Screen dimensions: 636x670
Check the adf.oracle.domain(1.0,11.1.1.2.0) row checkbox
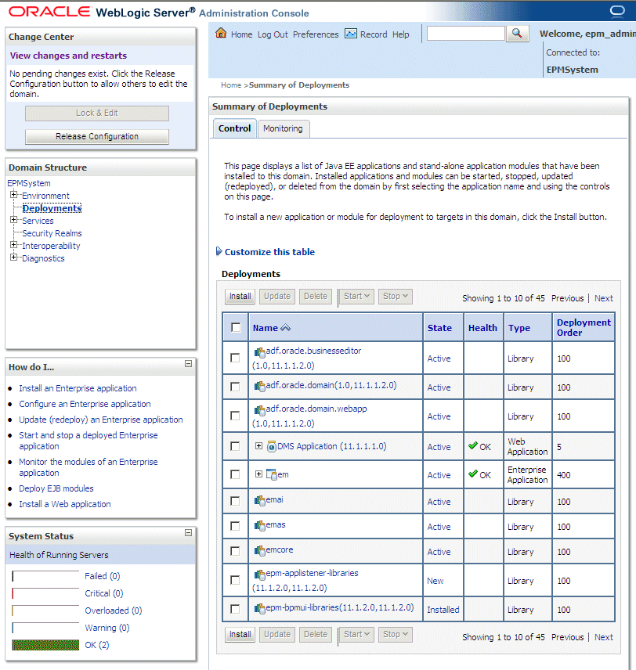235,387
